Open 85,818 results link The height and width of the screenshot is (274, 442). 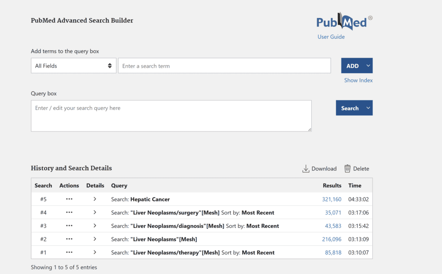point(333,252)
